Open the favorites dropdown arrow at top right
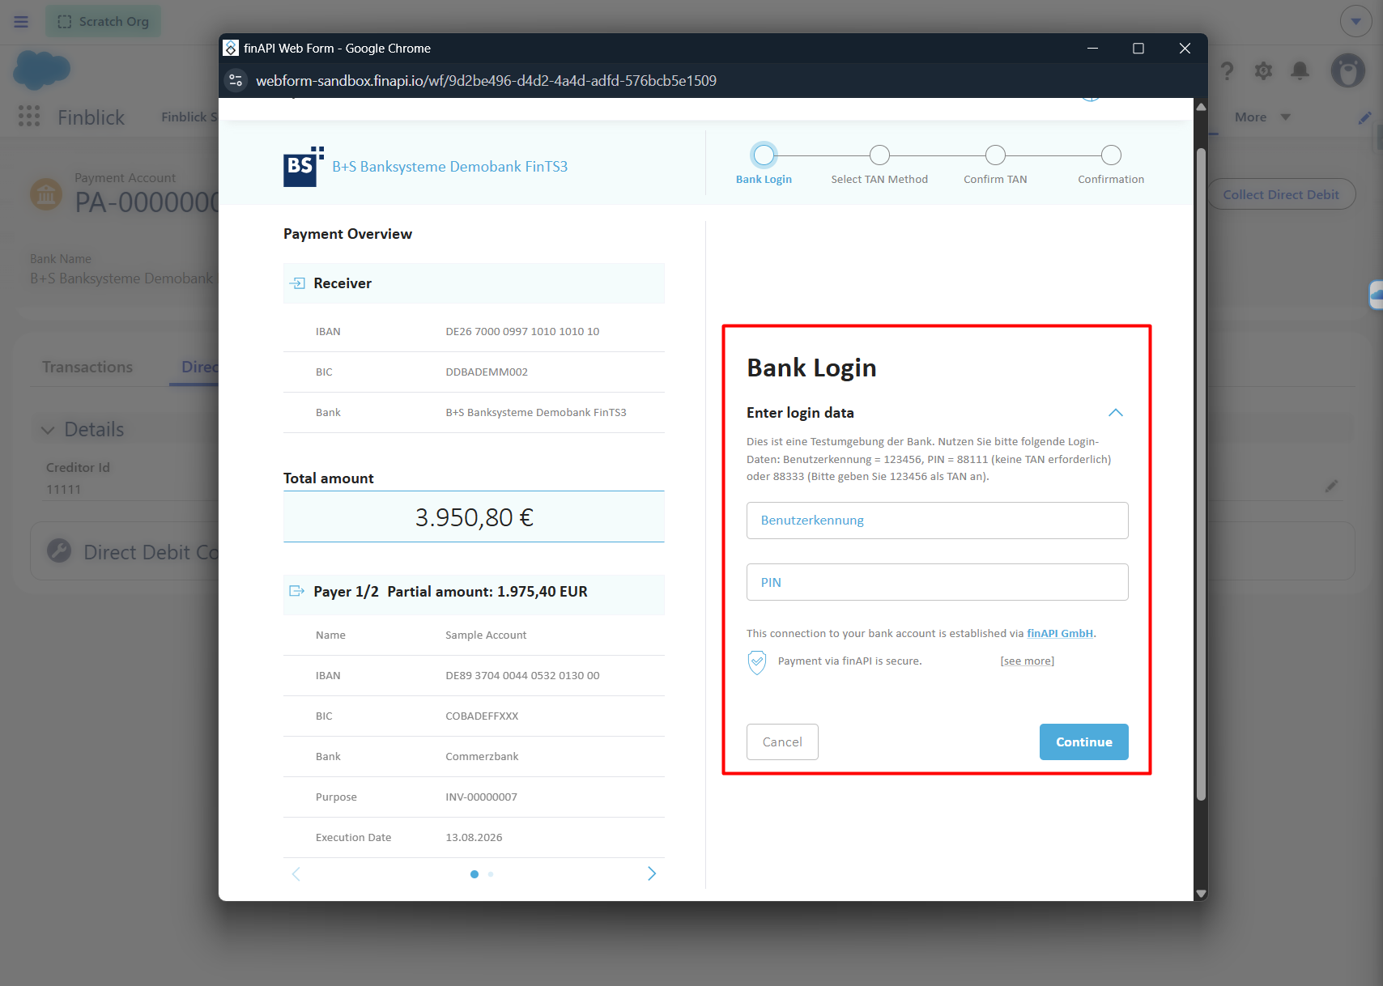 pos(1355,22)
